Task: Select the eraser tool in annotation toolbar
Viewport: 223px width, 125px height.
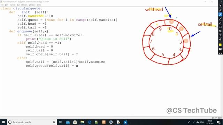Action: pos(220,40)
